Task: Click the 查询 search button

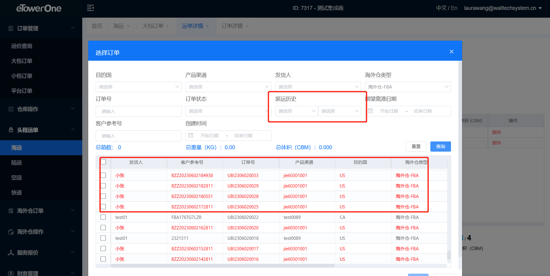Action: click(x=441, y=147)
